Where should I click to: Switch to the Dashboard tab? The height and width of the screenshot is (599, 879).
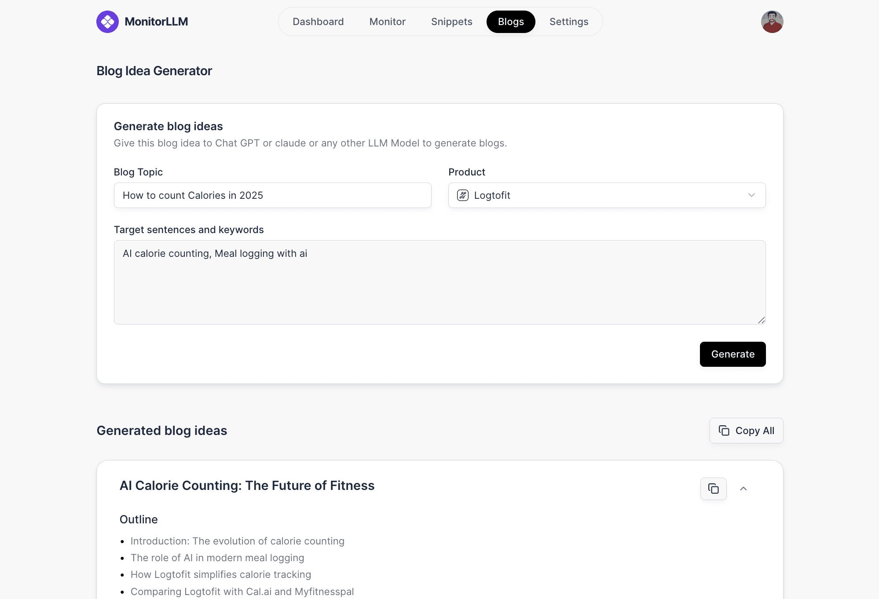point(318,22)
